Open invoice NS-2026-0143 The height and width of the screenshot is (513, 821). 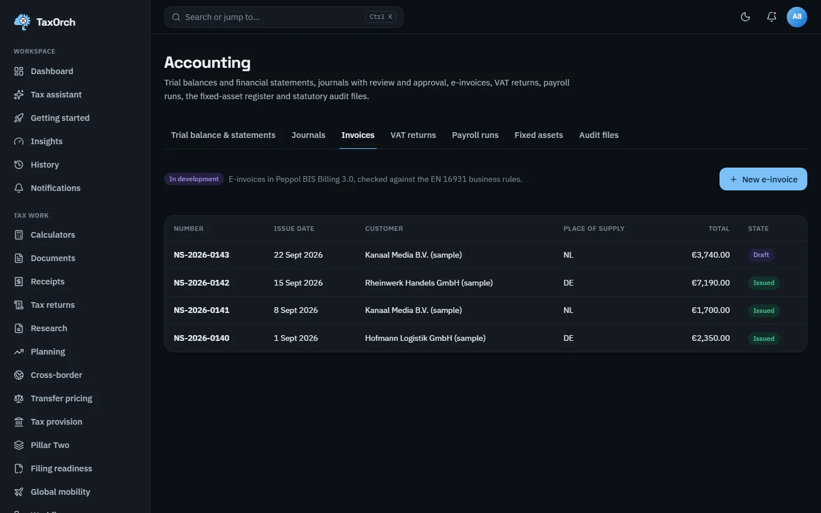[201, 255]
